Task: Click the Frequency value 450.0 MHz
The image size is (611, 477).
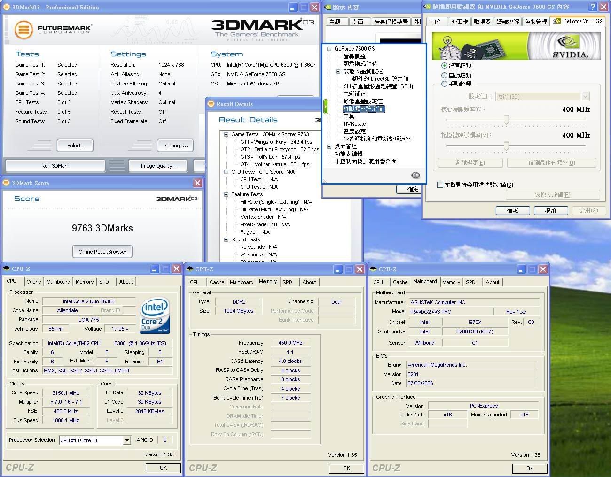Action: click(290, 343)
